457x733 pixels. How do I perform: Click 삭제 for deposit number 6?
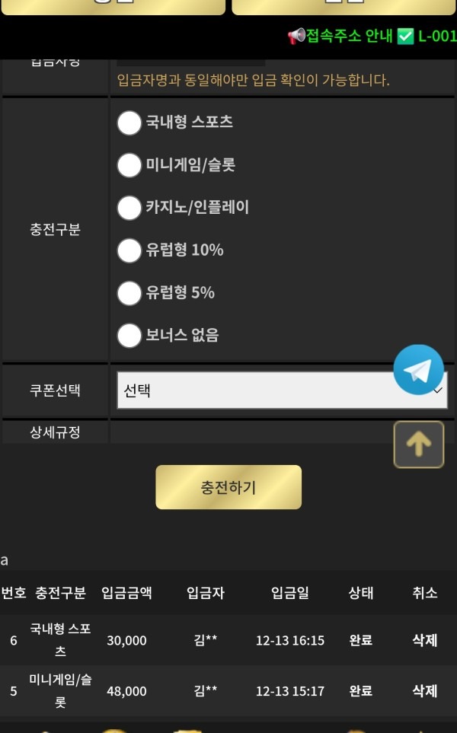[424, 640]
